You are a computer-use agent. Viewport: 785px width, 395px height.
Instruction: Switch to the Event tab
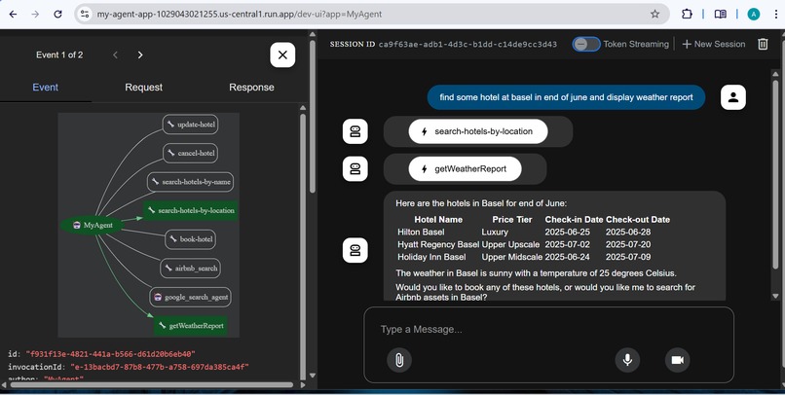(x=46, y=87)
